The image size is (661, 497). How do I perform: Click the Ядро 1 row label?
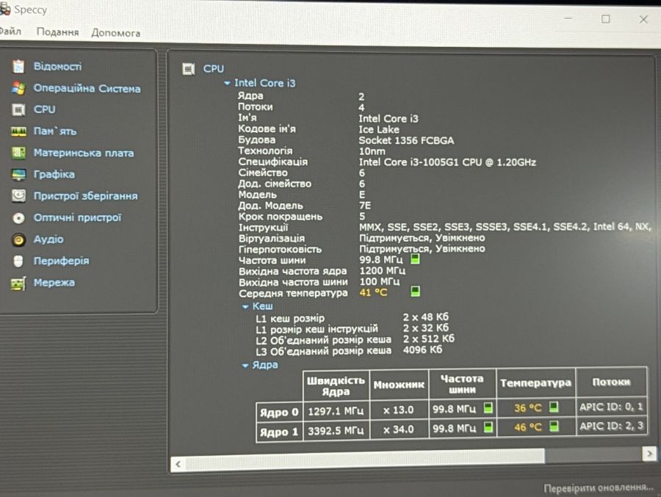[x=279, y=432]
